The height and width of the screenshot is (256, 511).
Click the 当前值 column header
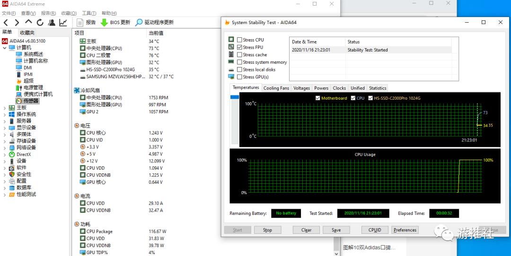[x=156, y=33]
